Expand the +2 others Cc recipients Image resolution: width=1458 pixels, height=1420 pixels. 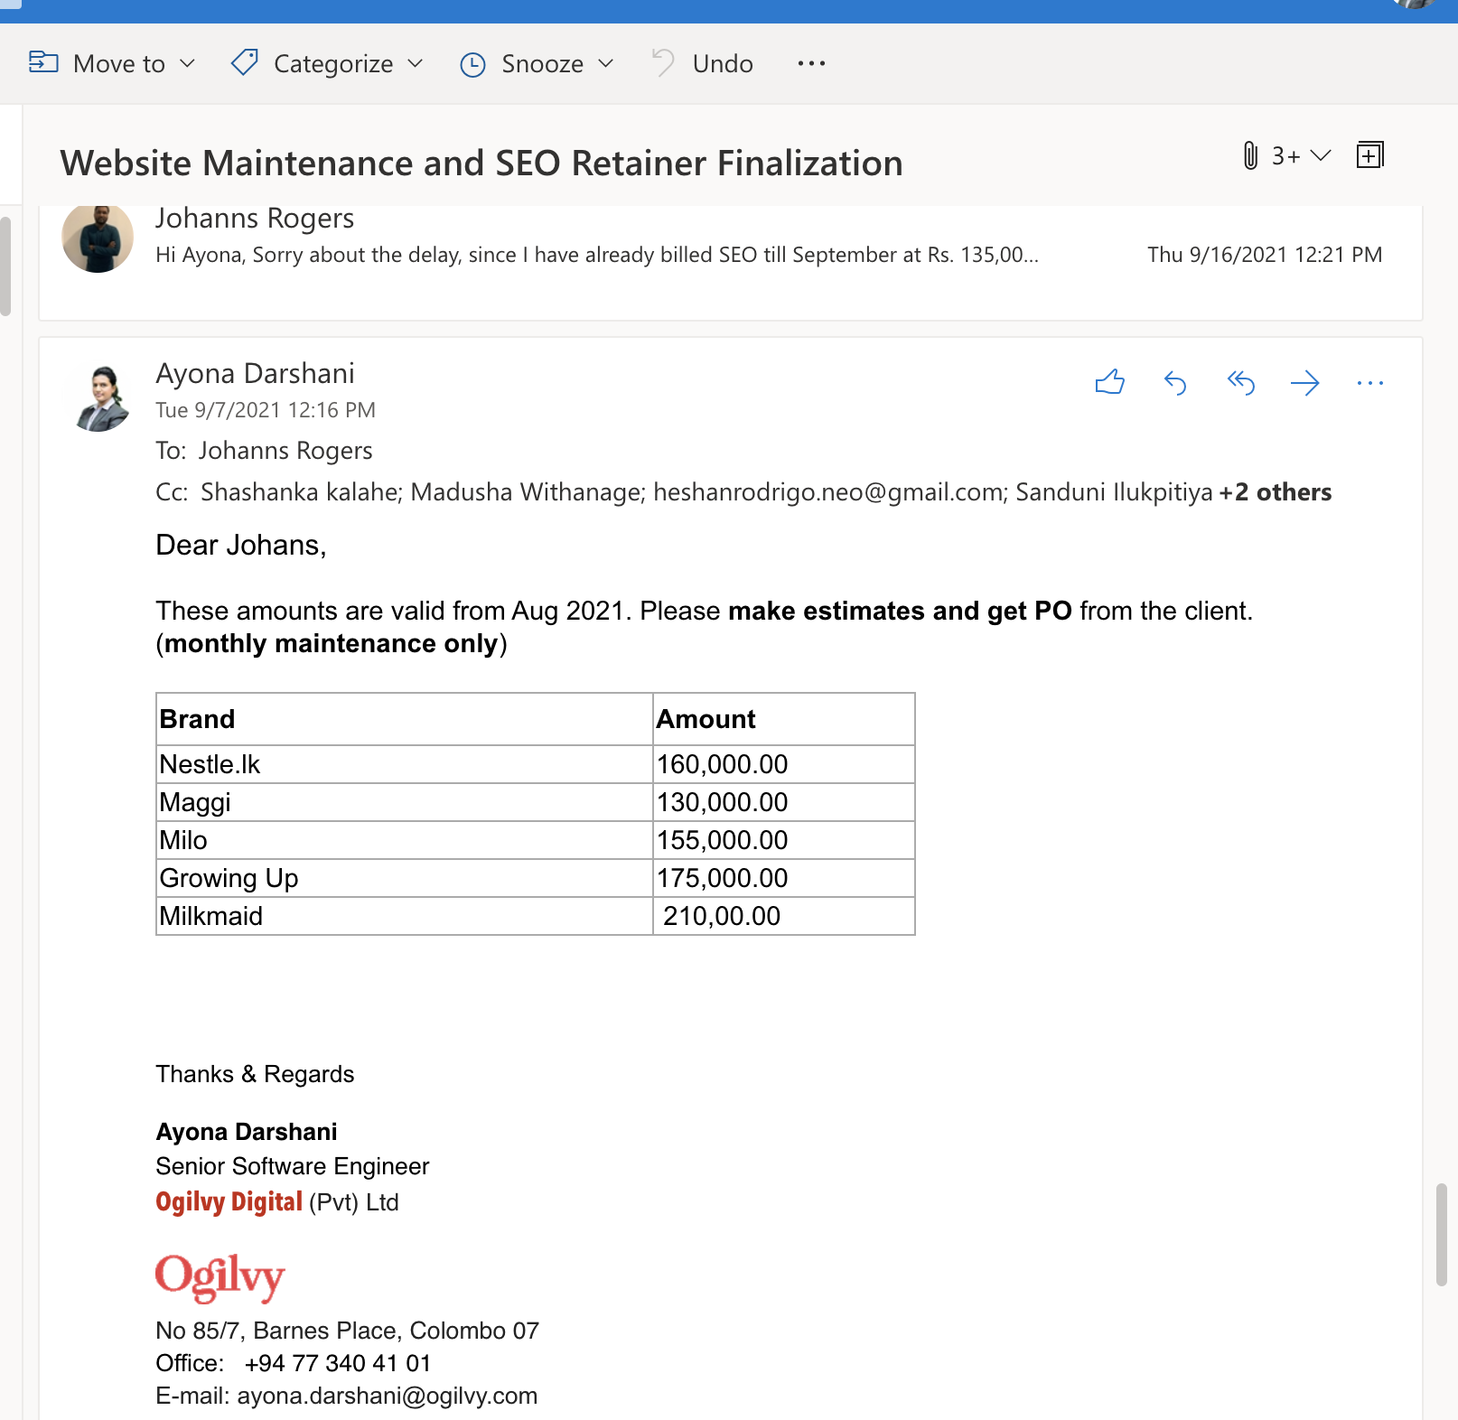pyautogui.click(x=1275, y=492)
